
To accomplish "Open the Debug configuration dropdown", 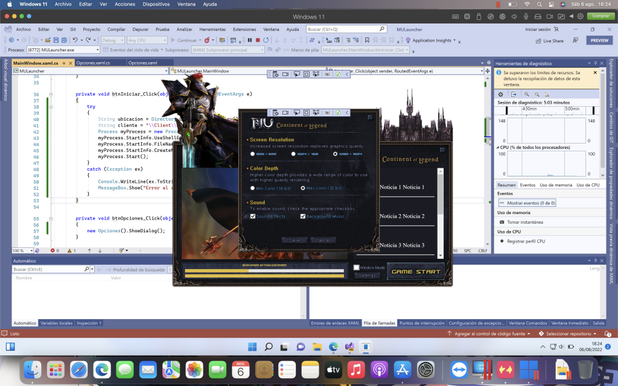I will [x=113, y=40].
